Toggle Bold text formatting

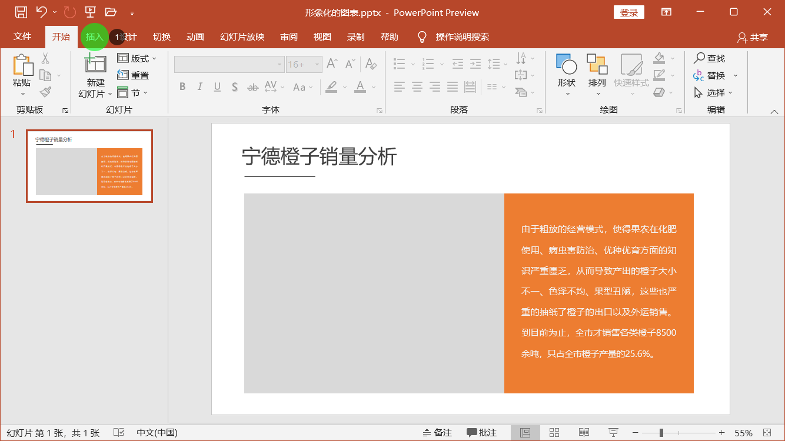(x=182, y=87)
